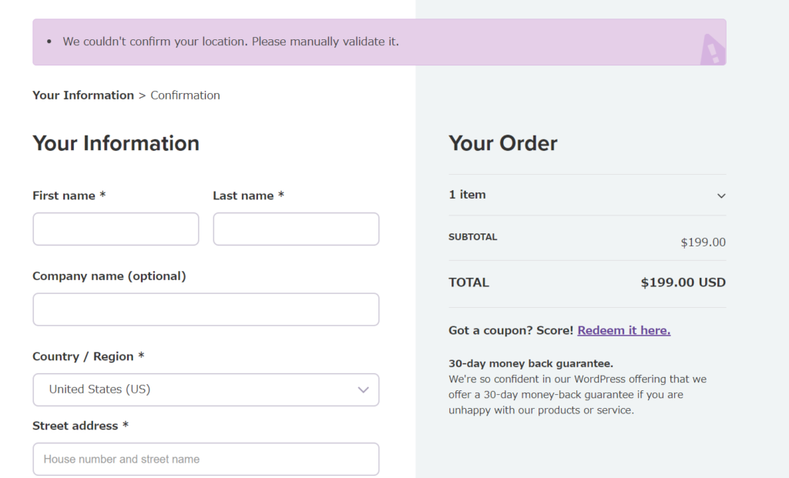Expand the order items chevron arrow
The width and height of the screenshot is (789, 478).
coord(721,196)
